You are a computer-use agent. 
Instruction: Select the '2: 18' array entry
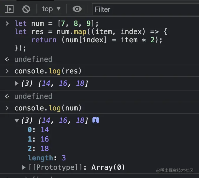(x=38, y=149)
